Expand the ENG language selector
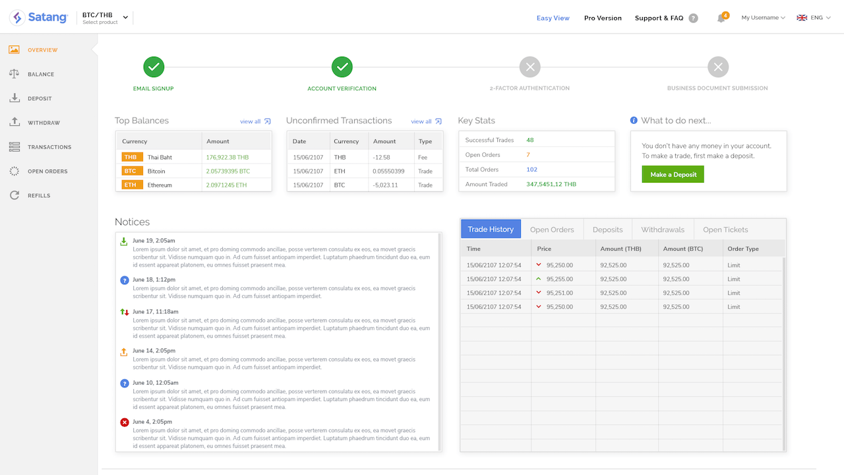Viewport: 844px width, 475px height. tap(816, 18)
